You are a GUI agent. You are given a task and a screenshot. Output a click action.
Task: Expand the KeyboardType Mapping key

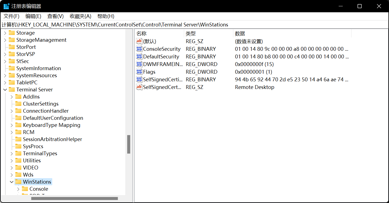11,125
